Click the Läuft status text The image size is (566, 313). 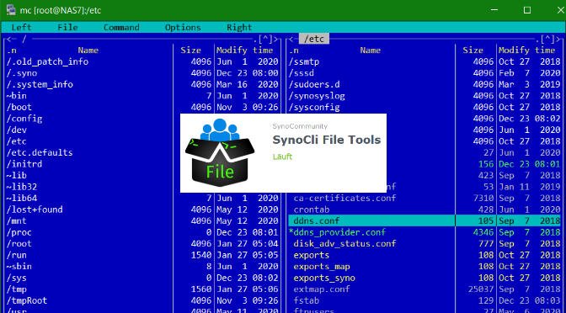pos(282,156)
